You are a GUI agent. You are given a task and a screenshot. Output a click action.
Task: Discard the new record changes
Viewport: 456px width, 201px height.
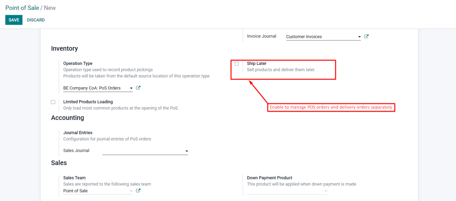(36, 20)
